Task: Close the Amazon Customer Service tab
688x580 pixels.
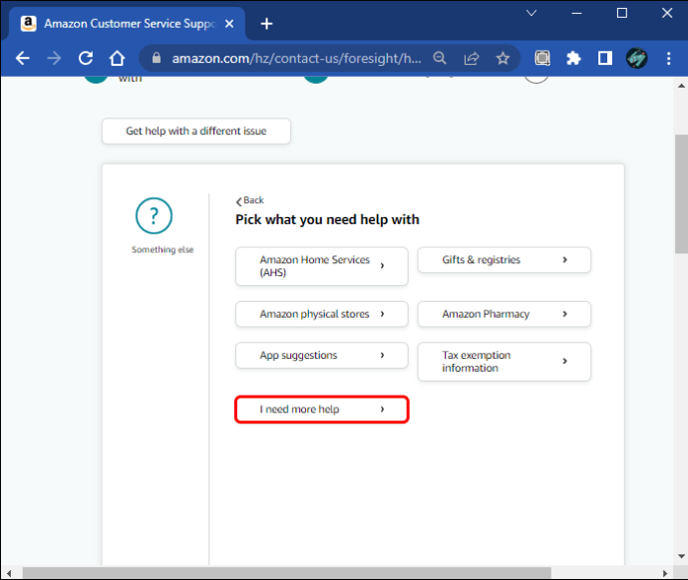Action: 229,24
